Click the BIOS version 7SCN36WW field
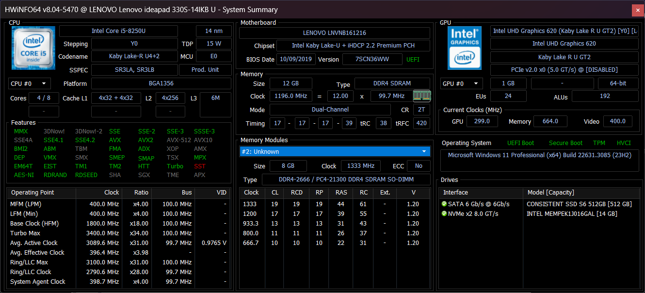 [372, 60]
